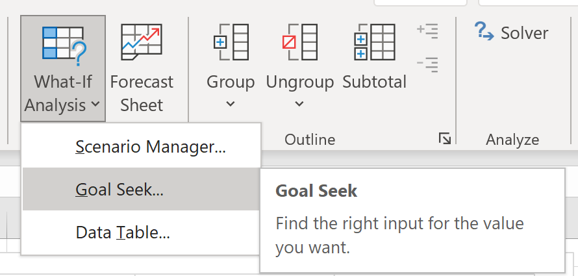The image size is (578, 276).
Task: Click the Solver question mark icon
Action: tap(484, 31)
